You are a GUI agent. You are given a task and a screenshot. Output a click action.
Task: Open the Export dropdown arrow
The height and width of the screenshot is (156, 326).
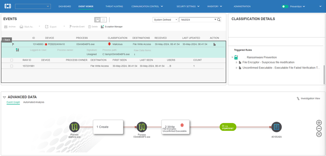pyautogui.click(x=64, y=26)
